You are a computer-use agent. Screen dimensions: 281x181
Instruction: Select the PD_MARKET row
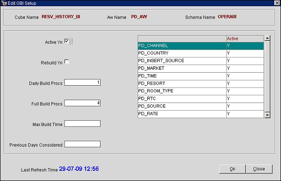coord(201,68)
